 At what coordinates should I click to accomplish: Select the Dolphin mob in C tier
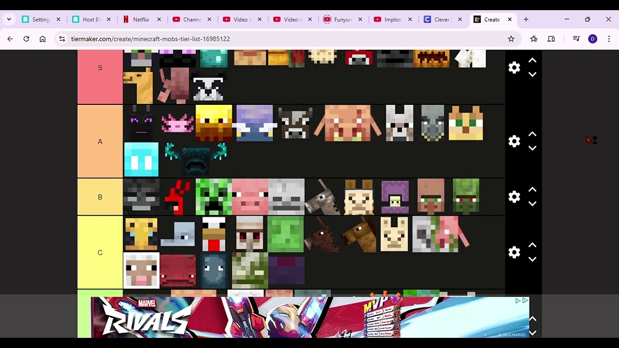(177, 234)
